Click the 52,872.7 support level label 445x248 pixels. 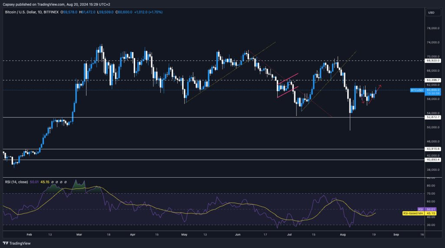pyautogui.click(x=433, y=117)
